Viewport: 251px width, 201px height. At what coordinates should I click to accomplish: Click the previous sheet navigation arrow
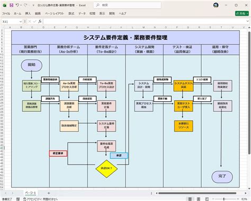click(x=6, y=193)
